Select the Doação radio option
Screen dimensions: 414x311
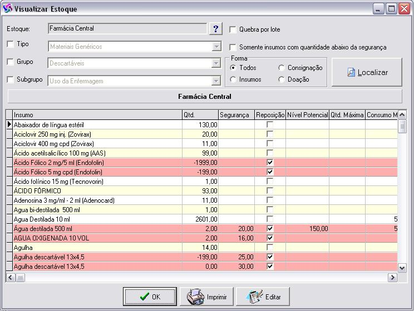click(281, 79)
